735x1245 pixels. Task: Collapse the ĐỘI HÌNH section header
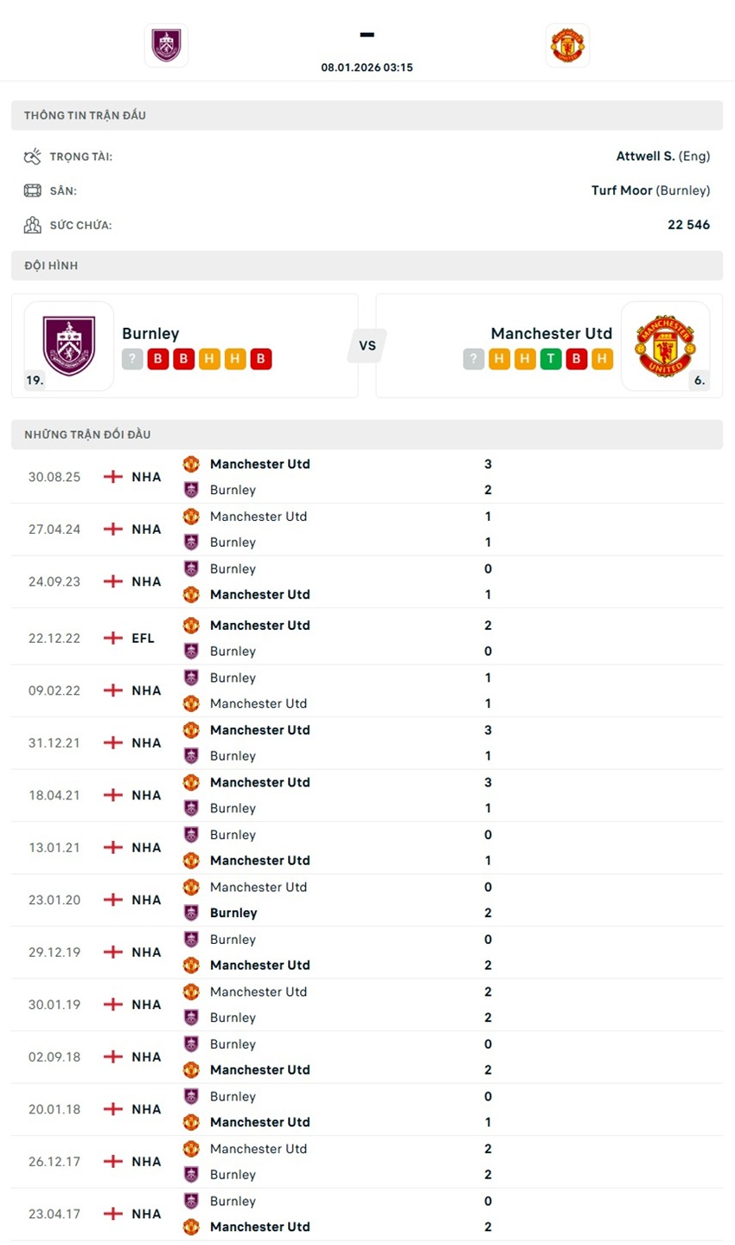[367, 266]
